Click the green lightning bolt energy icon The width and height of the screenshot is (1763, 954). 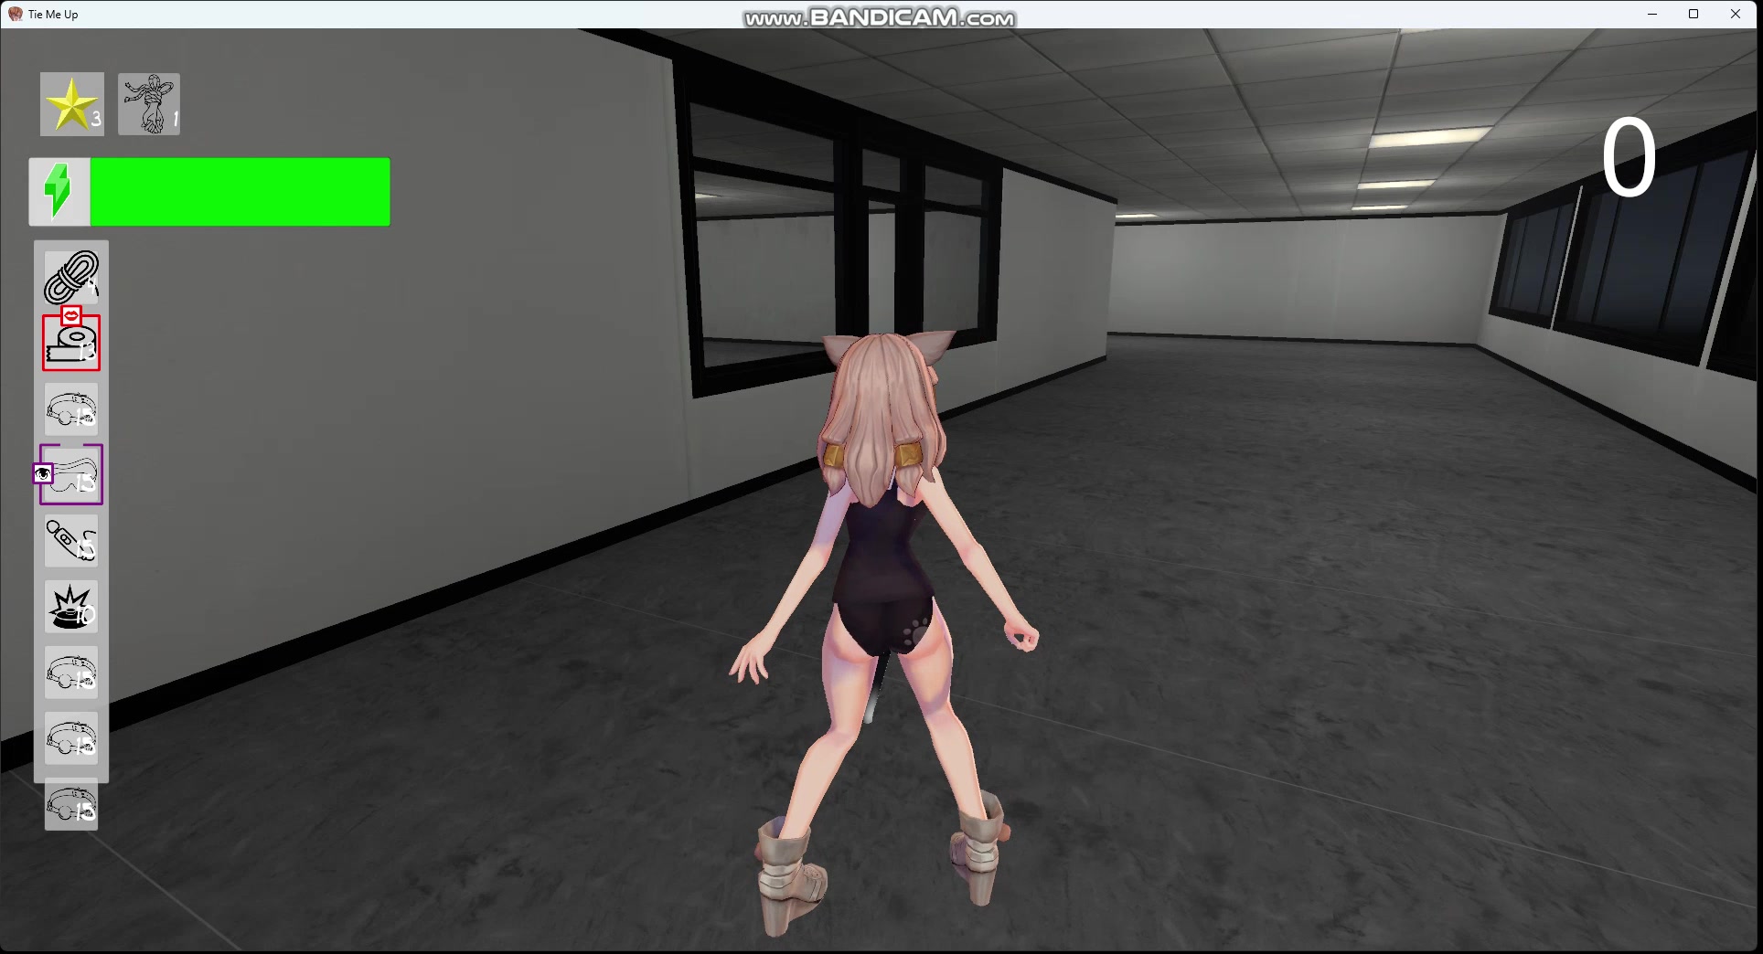click(59, 192)
